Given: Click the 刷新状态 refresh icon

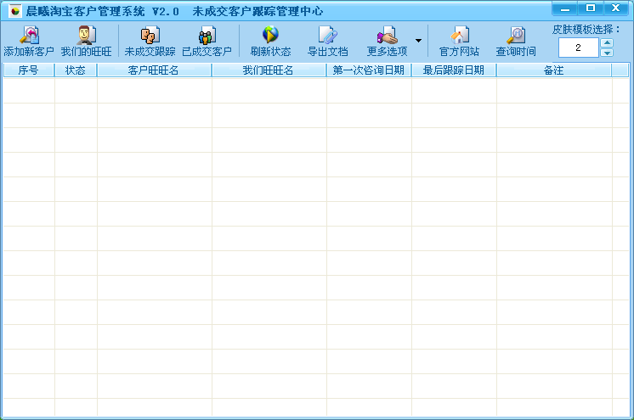Looking at the screenshot, I should point(270,35).
